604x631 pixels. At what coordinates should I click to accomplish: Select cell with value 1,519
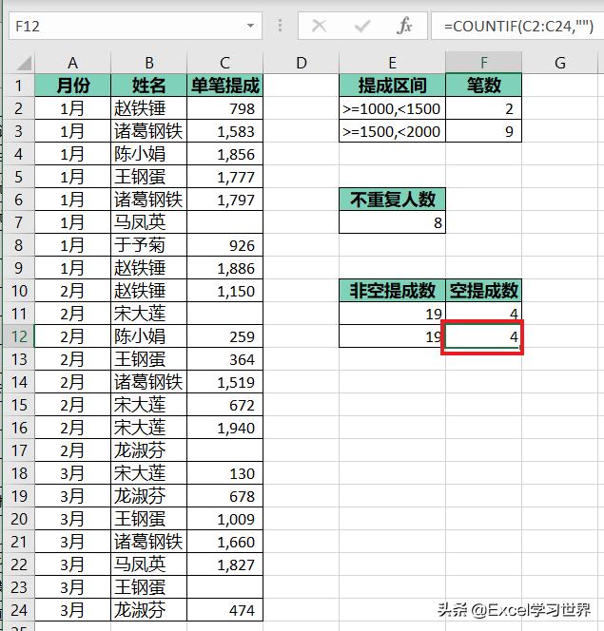(224, 382)
